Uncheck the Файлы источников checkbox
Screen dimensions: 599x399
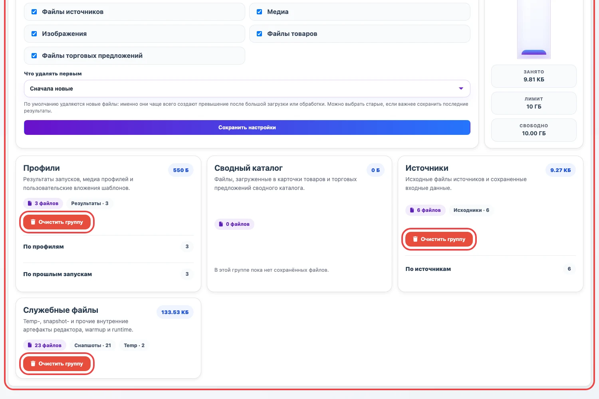tap(34, 12)
